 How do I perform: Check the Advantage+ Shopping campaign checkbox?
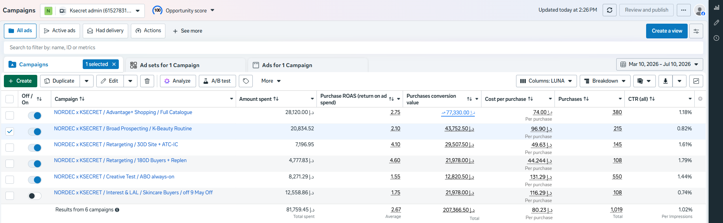point(10,116)
